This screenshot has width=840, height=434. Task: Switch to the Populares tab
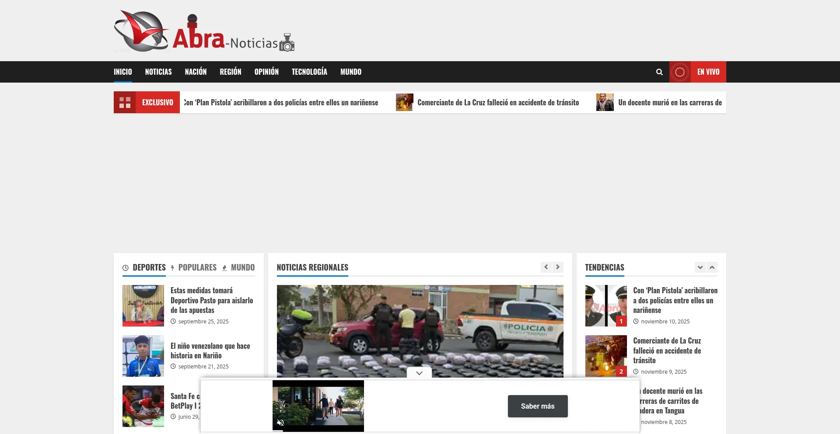[x=197, y=267]
